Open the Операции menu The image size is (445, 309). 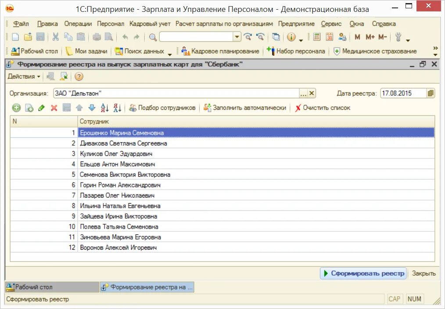(78, 24)
